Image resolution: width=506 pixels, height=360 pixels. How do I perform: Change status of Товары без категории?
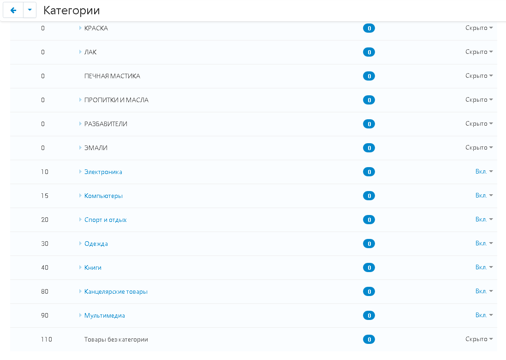pyautogui.click(x=479, y=339)
